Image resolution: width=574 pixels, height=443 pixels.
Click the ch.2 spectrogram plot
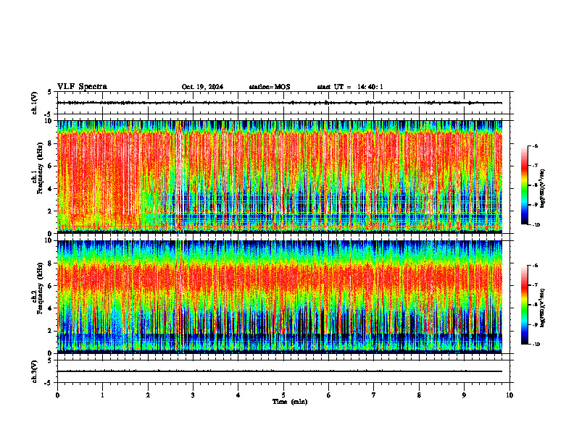[x=279, y=297]
